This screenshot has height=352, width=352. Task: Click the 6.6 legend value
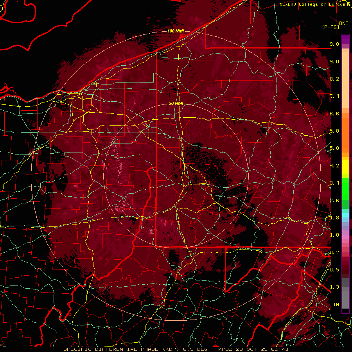(334, 113)
